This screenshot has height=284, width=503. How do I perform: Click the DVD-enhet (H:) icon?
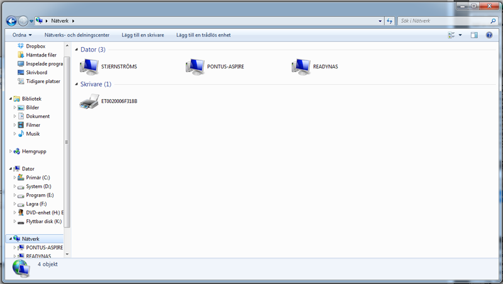pyautogui.click(x=21, y=212)
